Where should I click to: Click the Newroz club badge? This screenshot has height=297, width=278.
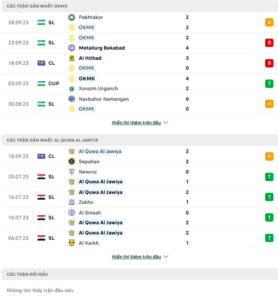tap(72, 172)
